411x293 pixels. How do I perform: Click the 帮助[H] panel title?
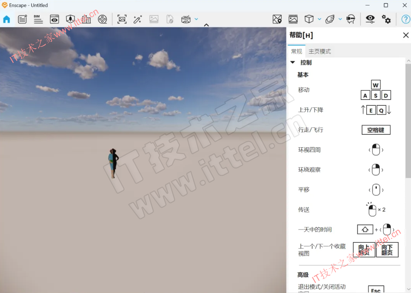point(301,35)
